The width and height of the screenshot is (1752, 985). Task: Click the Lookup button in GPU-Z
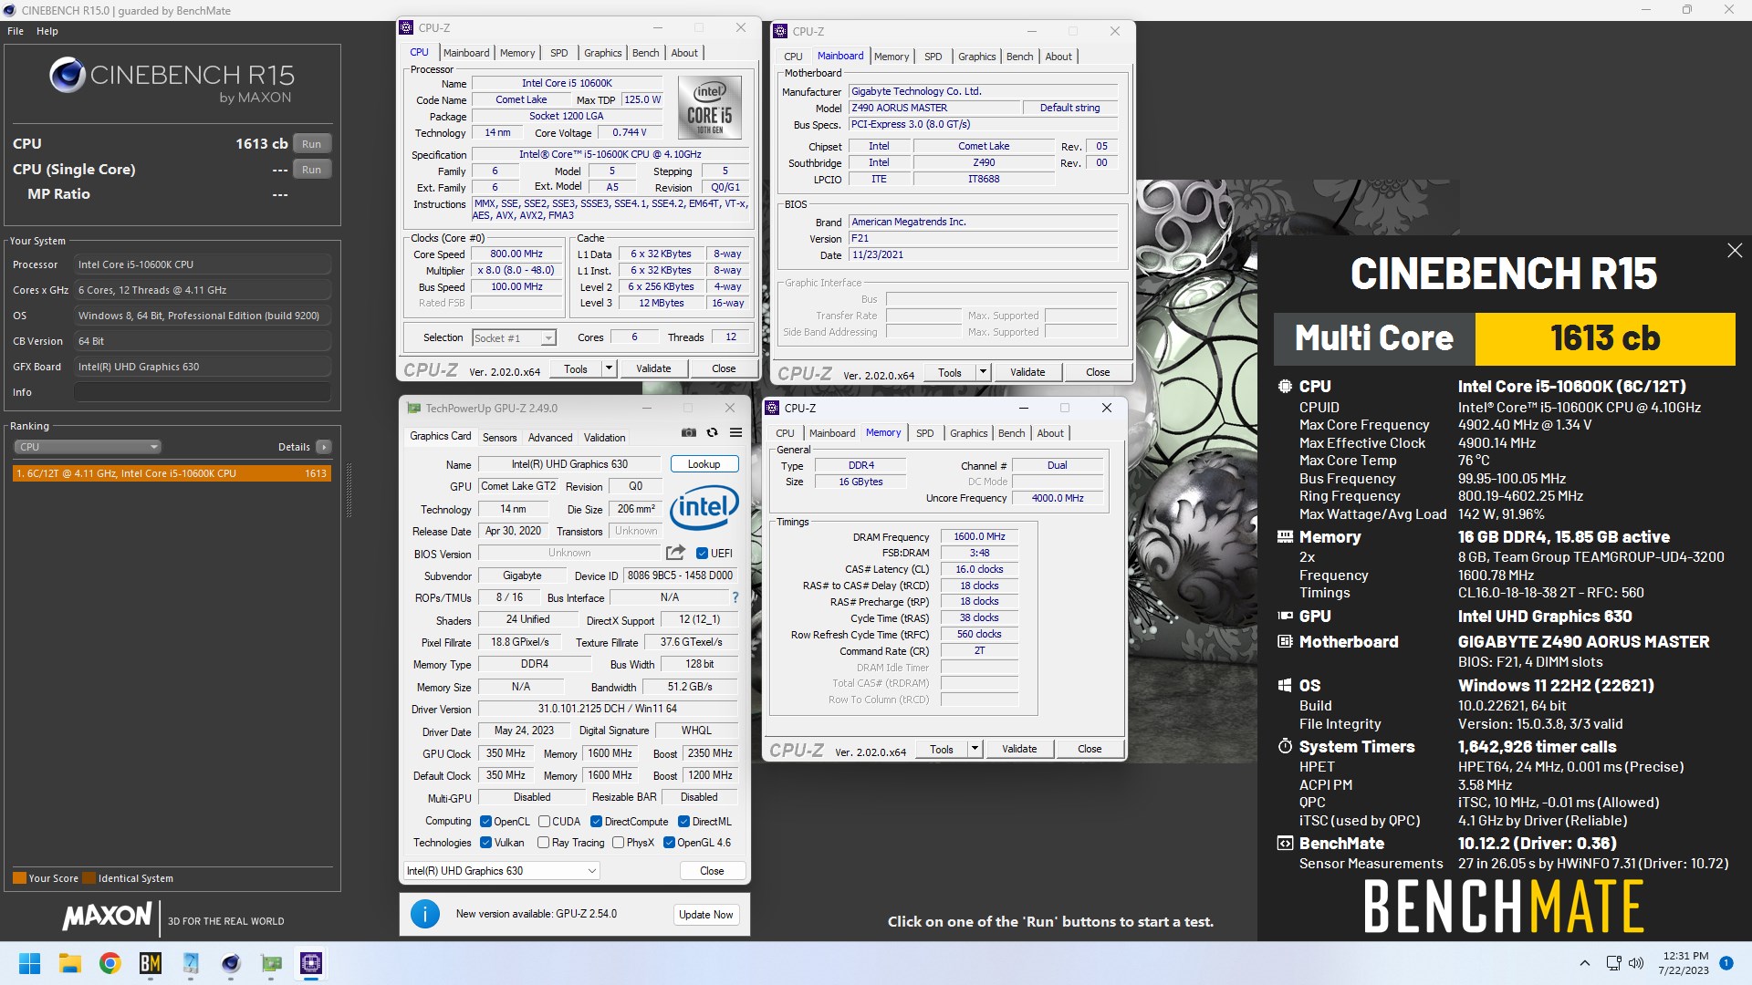coord(704,464)
